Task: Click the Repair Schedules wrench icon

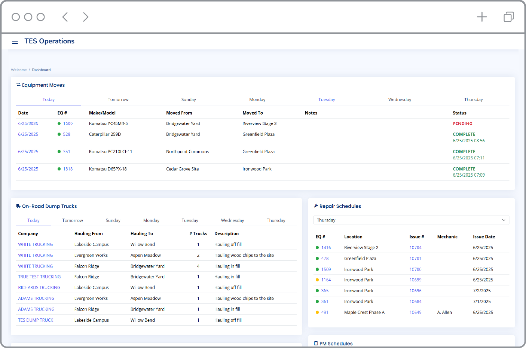Action: tap(316, 206)
